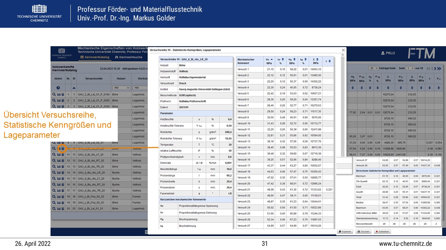Click the PKLU user profile icon
Viewport: 446px width, 250px height.
383,53
